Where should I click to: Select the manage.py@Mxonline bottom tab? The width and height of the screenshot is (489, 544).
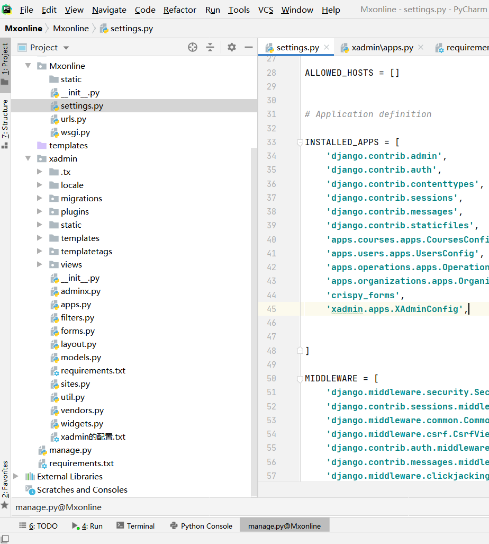point(285,526)
